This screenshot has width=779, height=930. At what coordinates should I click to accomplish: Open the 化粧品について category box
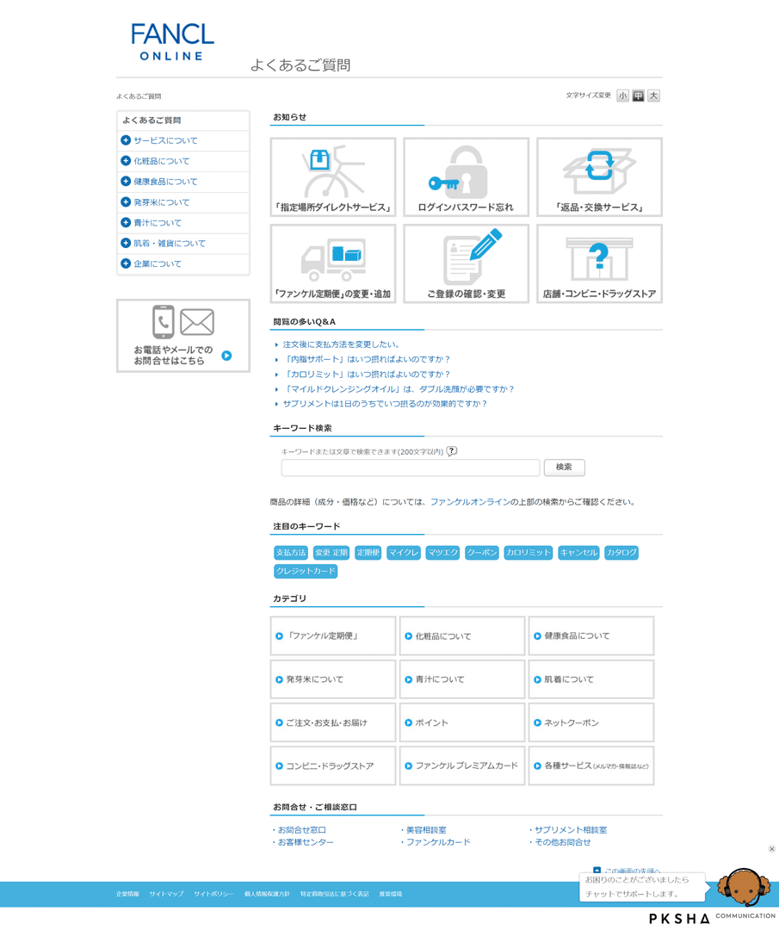pyautogui.click(x=462, y=635)
